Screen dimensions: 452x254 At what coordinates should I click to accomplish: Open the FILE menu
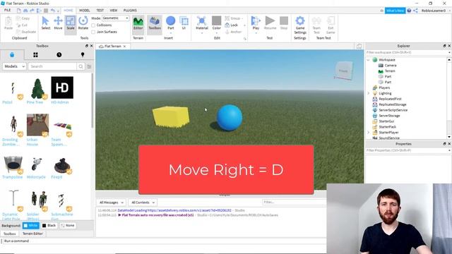8,10
